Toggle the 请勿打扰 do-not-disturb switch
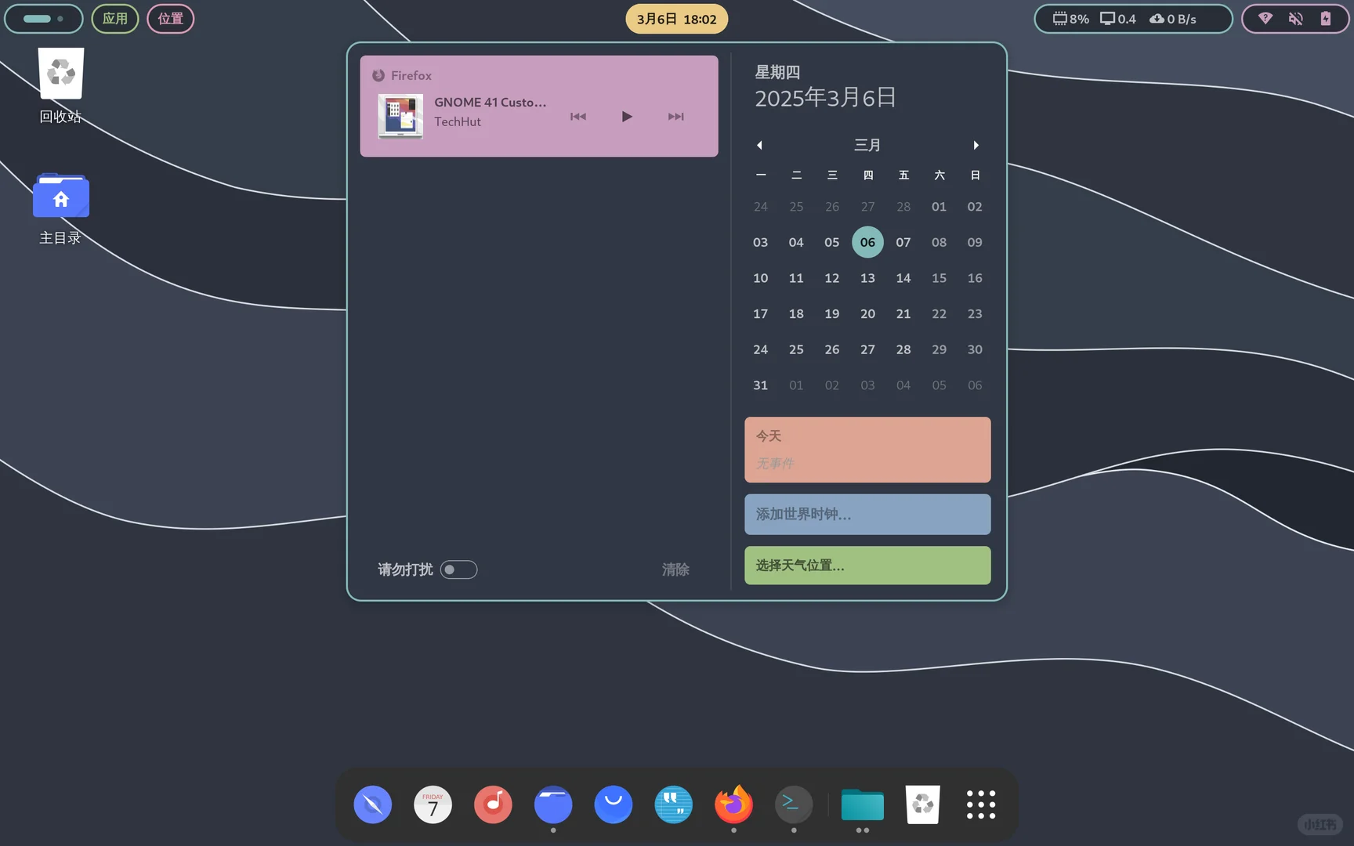1354x846 pixels. 458,569
